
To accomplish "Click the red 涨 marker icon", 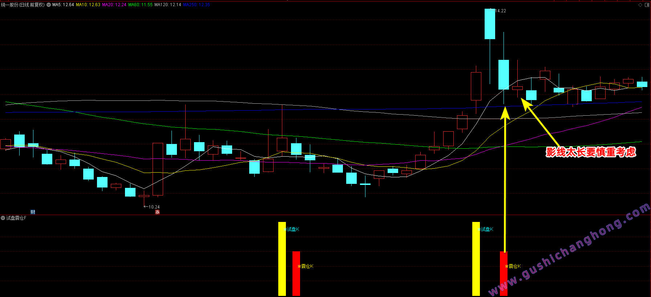I will click(157, 212).
